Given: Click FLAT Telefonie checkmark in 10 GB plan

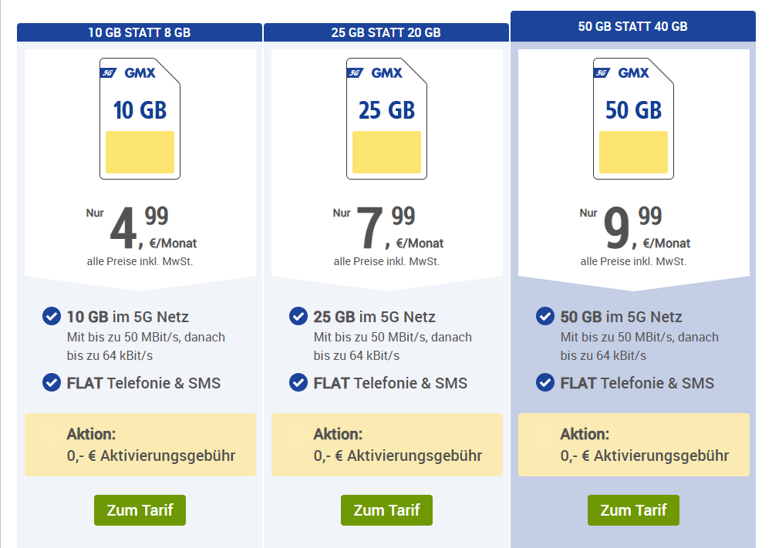Looking at the screenshot, I should [x=52, y=382].
